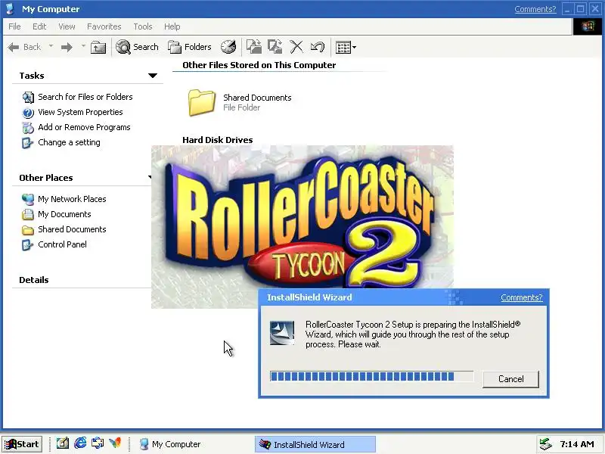Click the Hard Disk Drives heading

coord(218,140)
